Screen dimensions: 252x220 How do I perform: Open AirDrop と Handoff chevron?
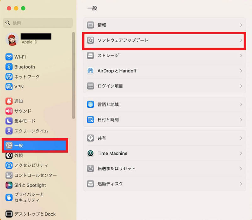[x=241, y=71]
